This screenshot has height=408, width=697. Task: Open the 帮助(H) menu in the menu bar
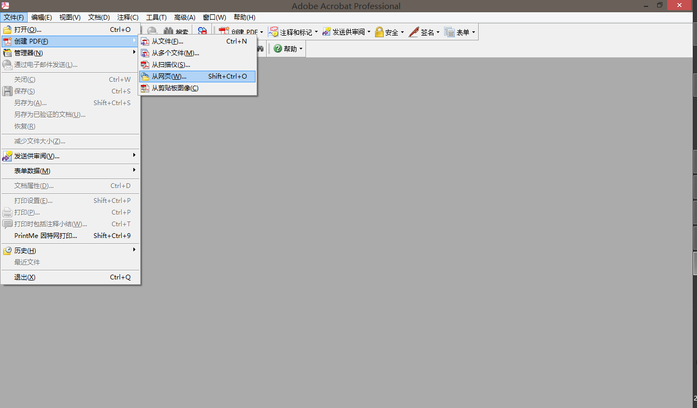point(244,18)
